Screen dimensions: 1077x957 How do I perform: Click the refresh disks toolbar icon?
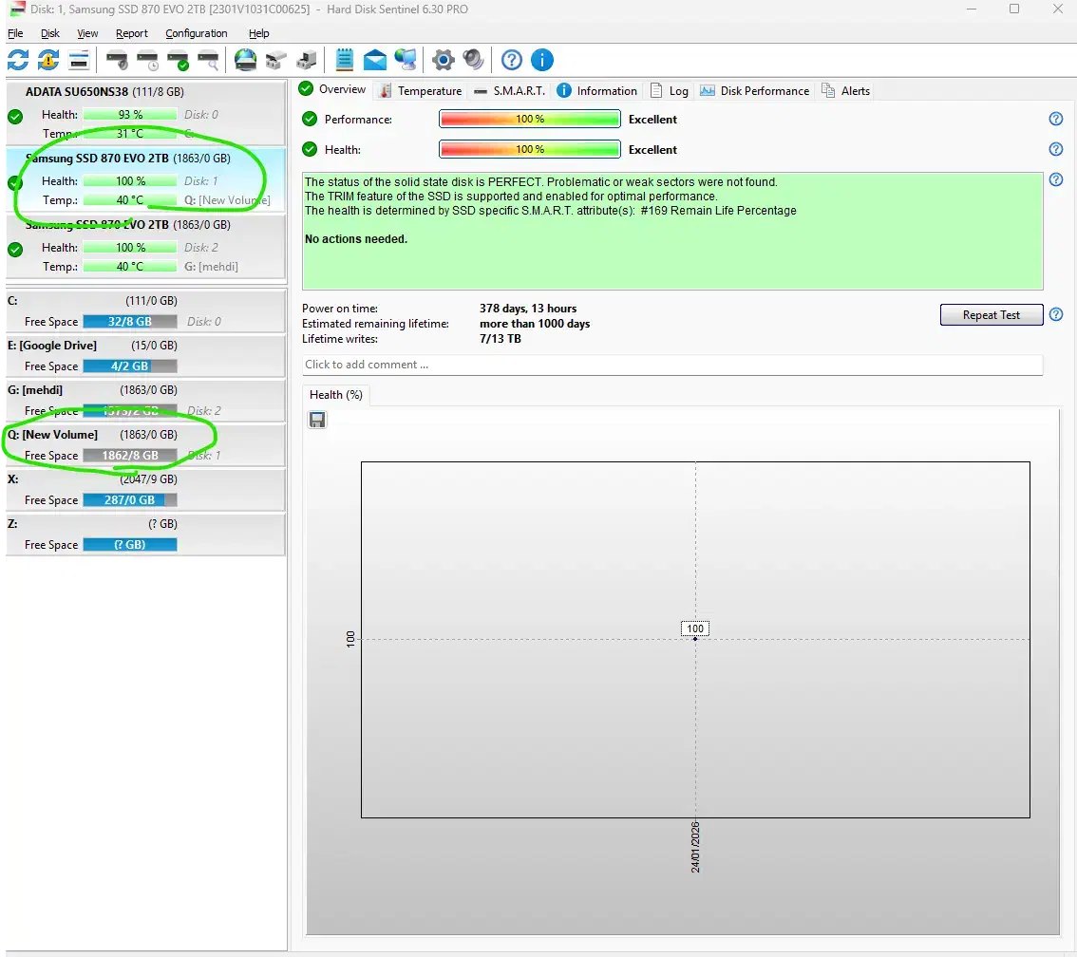18,61
